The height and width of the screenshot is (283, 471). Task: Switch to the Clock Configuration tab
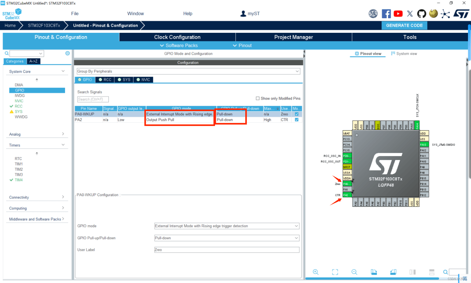[x=177, y=37]
